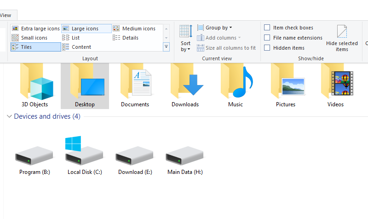The height and width of the screenshot is (219, 368).
Task: Open the View ribbon tab
Action: (7, 15)
